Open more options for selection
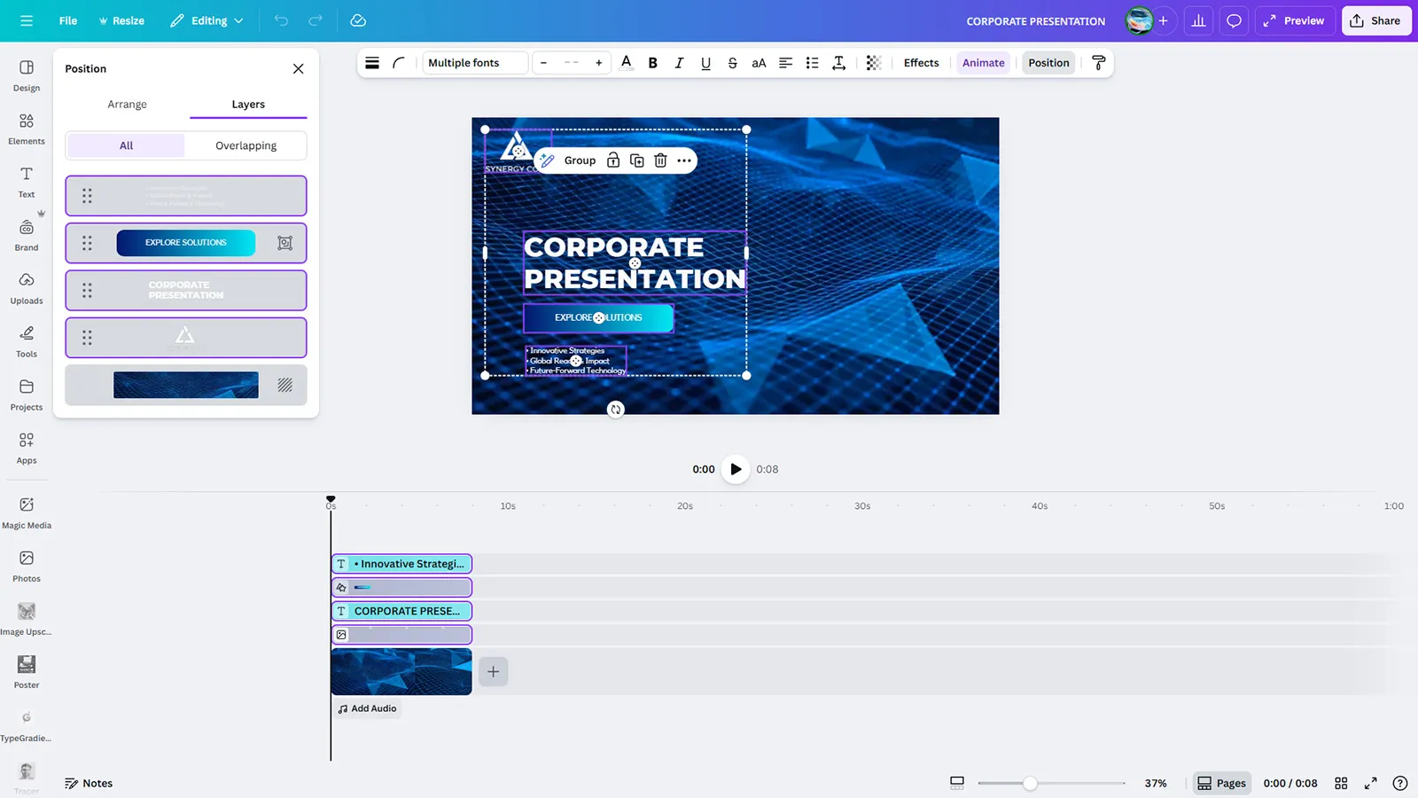The height and width of the screenshot is (798, 1418). click(684, 160)
